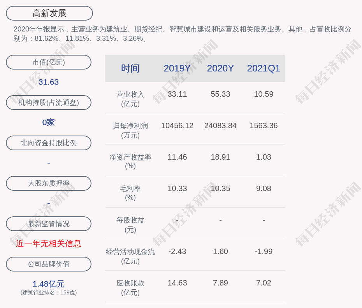Click the 净资产收益率(%) row label
The width and height of the screenshot is (362, 308).
(130, 162)
